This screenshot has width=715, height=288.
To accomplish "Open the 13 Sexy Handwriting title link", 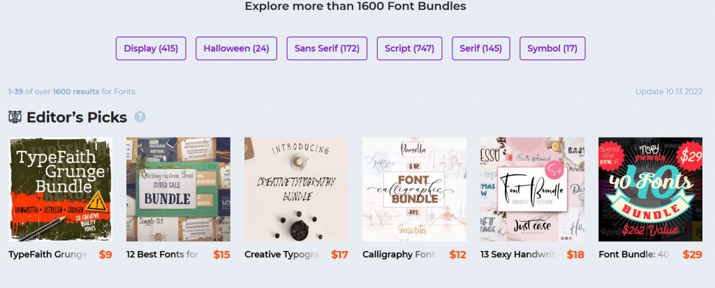I will pyautogui.click(x=519, y=254).
